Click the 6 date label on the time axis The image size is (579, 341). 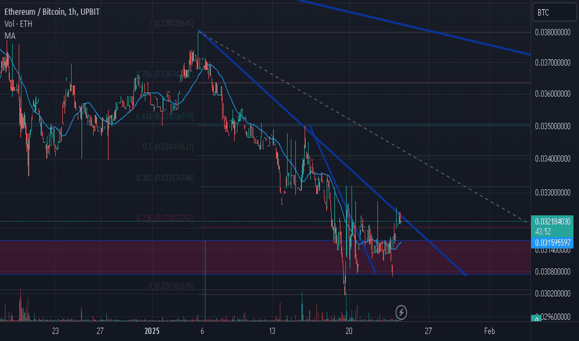click(202, 331)
